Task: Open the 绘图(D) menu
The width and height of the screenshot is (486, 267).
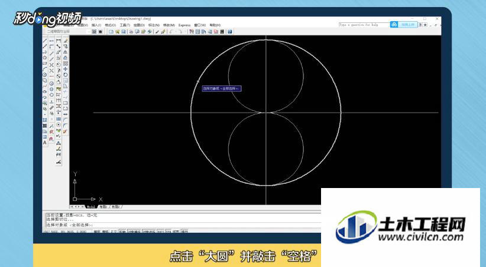Action: coord(139,25)
